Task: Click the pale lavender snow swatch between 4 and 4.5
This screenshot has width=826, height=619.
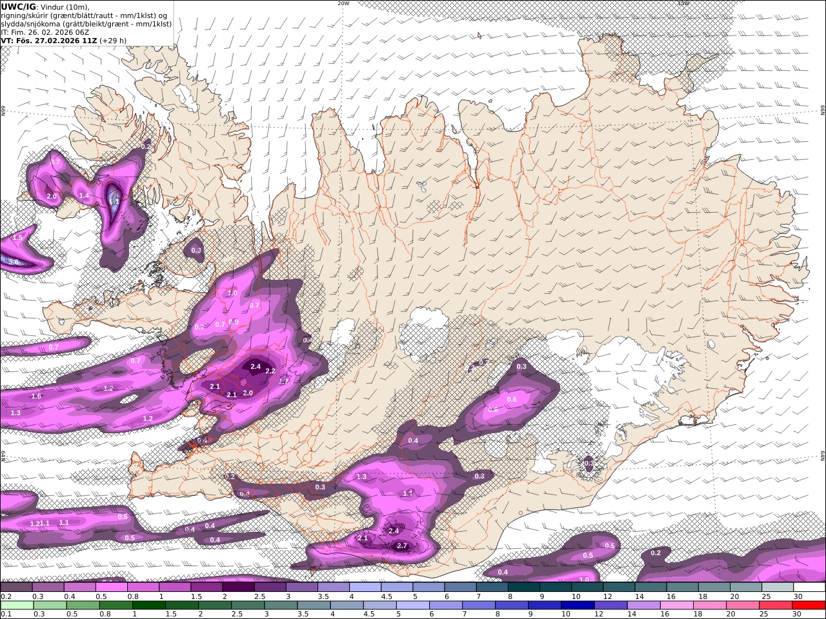Action: (365, 587)
